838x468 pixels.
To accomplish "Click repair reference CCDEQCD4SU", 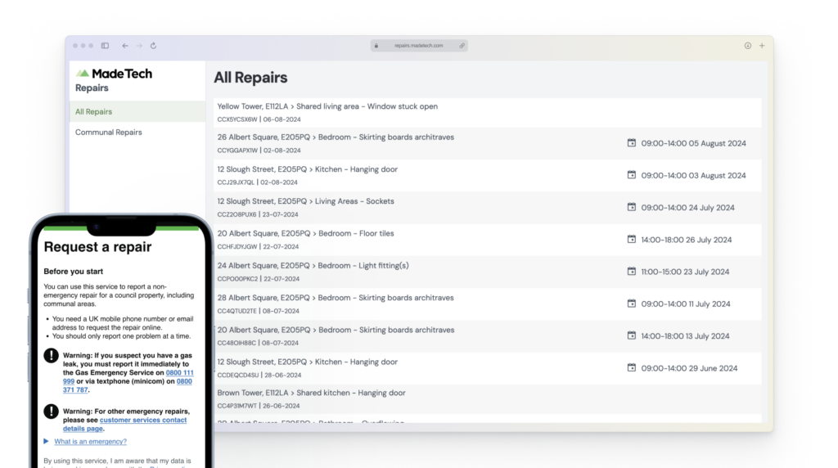I will pos(238,375).
